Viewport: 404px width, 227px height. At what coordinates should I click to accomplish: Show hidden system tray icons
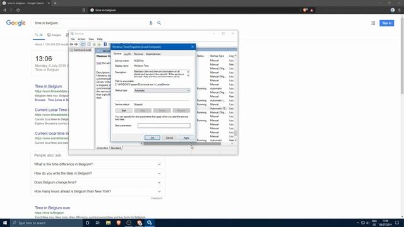click(x=358, y=223)
